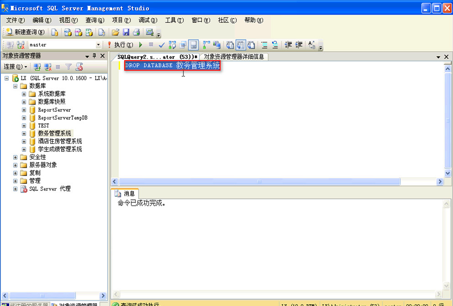Screen dimensions: 453x306
Task: Select the 教务管理系统 database in tree
Action: click(x=55, y=133)
